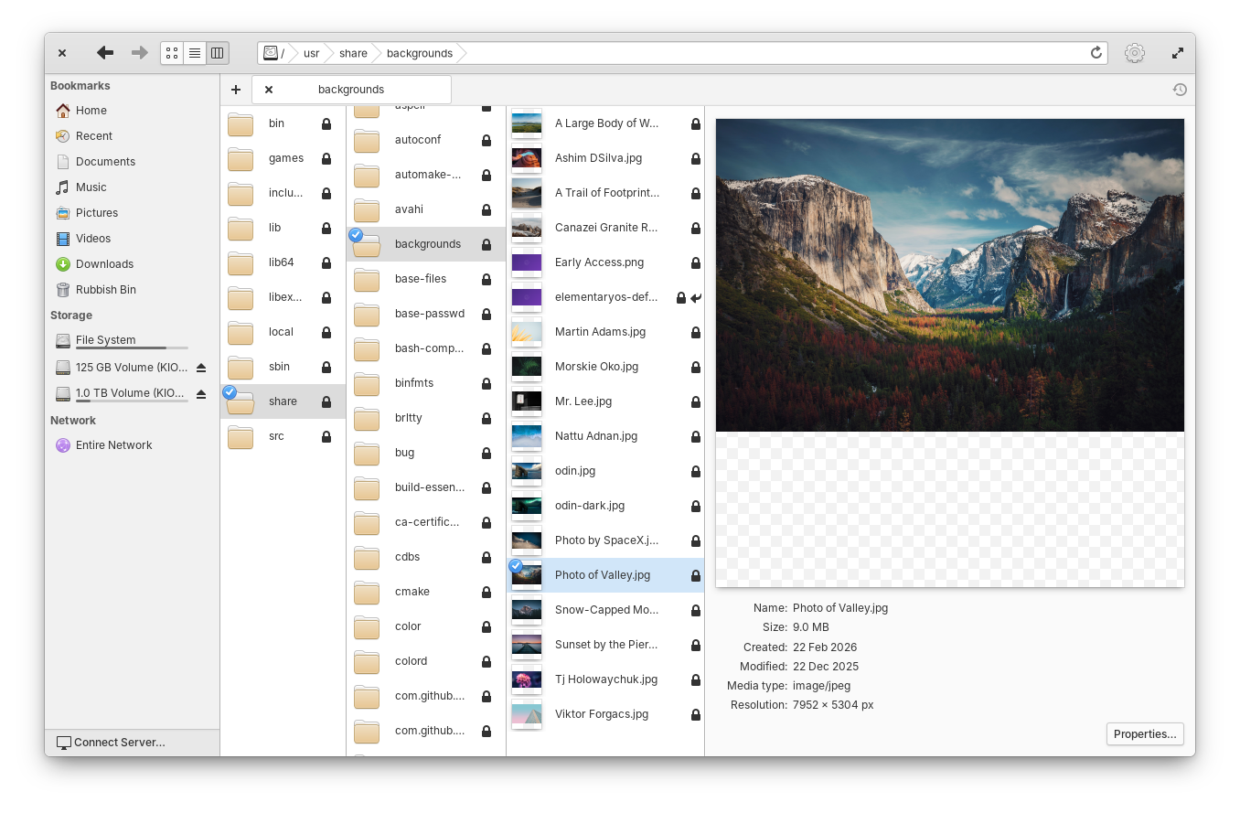Eject the 125 GB Volume
Image resolution: width=1240 pixels, height=813 pixels.
[201, 368]
